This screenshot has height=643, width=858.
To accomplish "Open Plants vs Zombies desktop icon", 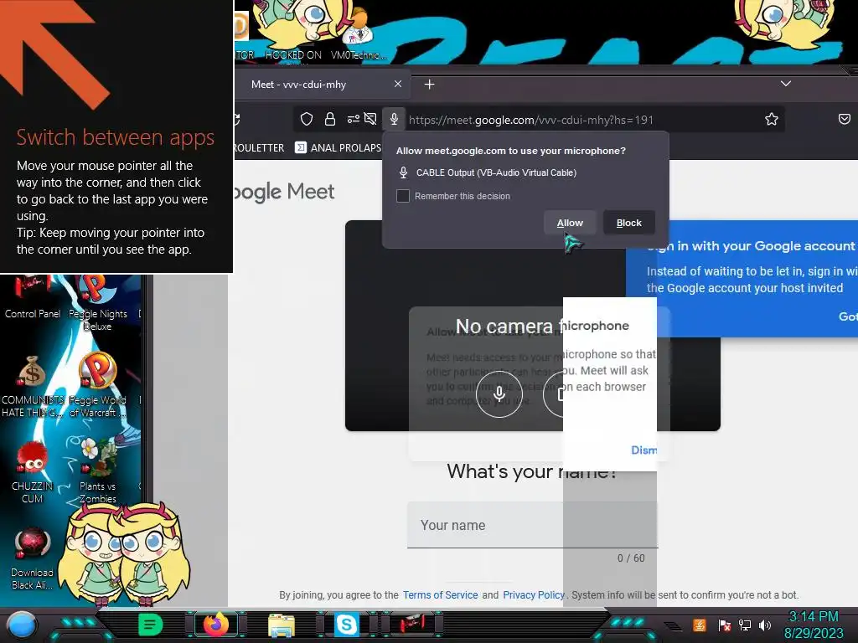I will click(x=97, y=471).
